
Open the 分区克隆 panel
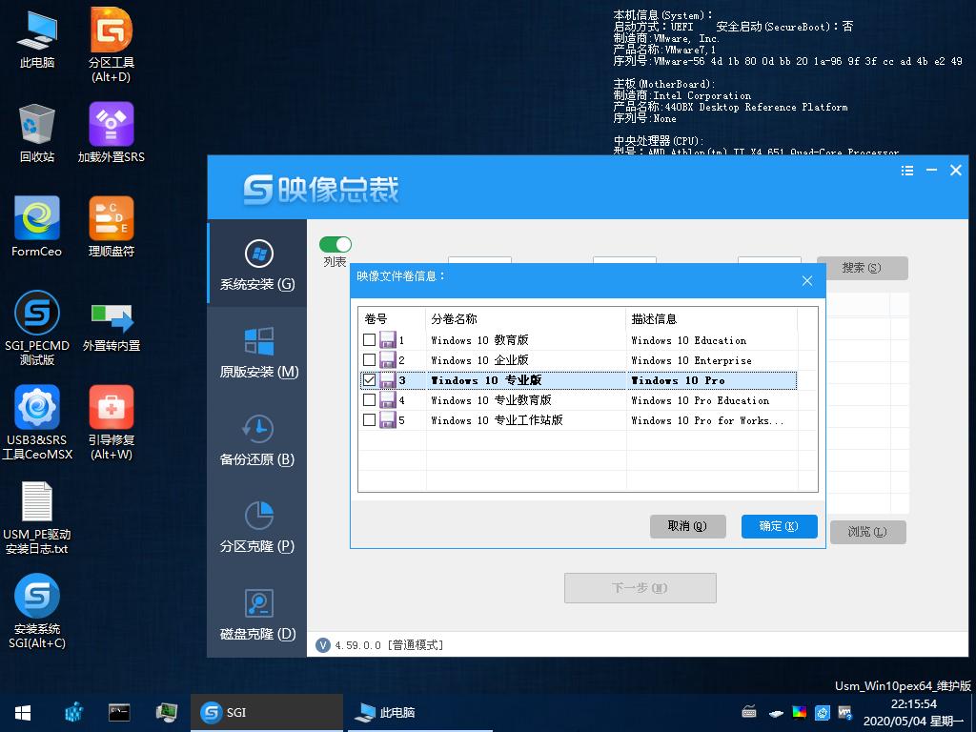255,531
